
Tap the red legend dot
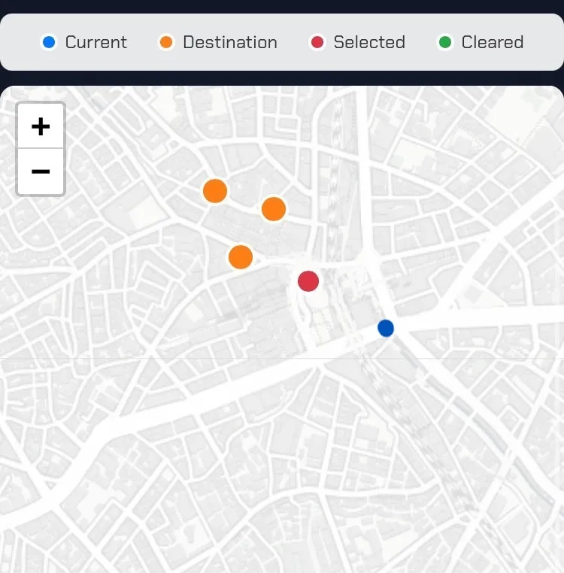(317, 42)
